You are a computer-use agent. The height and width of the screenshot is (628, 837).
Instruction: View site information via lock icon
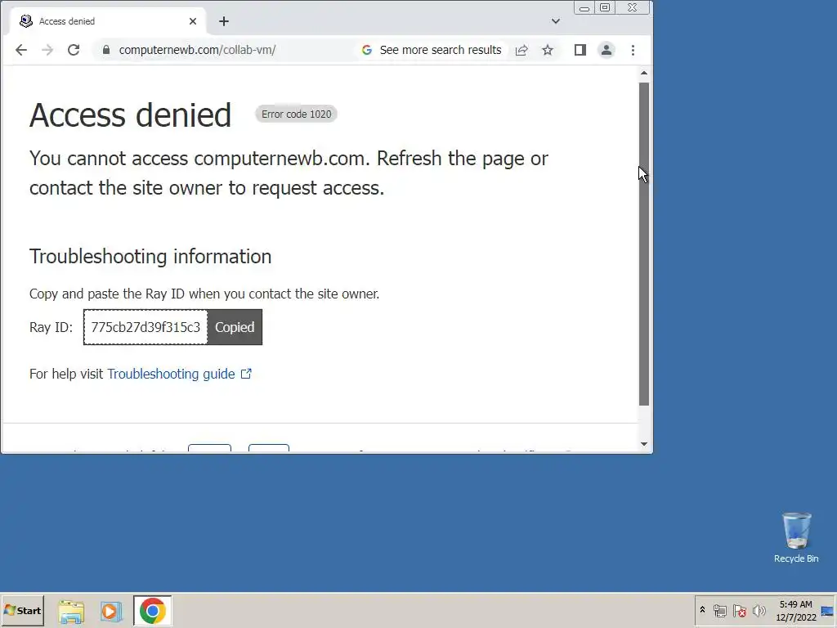point(106,50)
